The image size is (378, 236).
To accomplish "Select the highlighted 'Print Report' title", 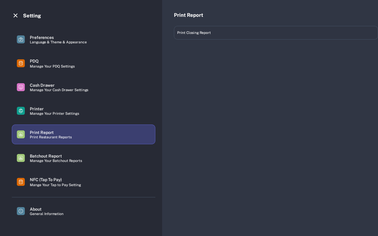I will click(x=42, y=132).
